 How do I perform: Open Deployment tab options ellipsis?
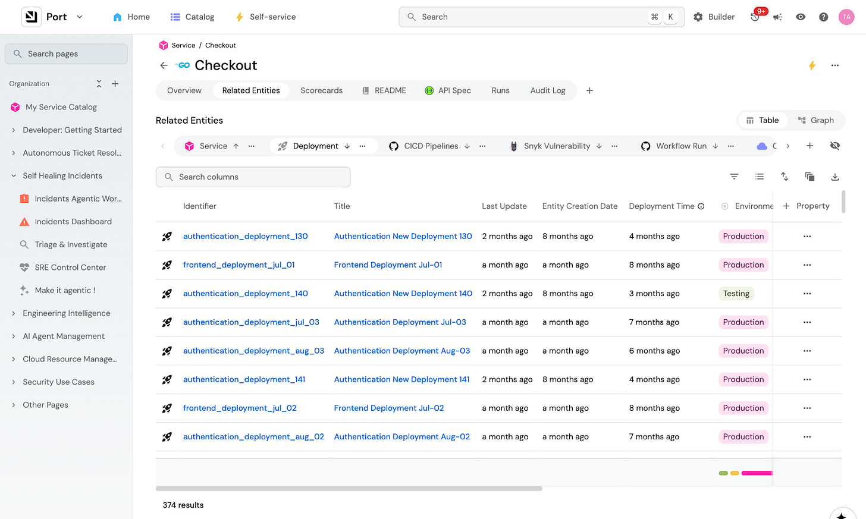[x=362, y=146]
